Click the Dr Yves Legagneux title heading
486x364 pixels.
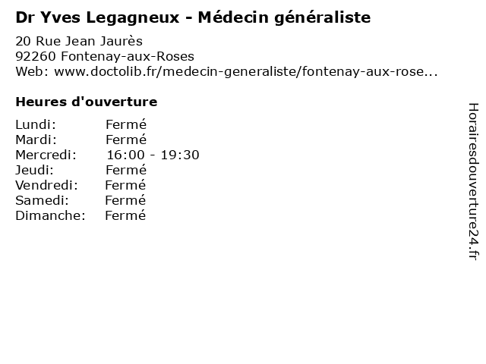(193, 17)
